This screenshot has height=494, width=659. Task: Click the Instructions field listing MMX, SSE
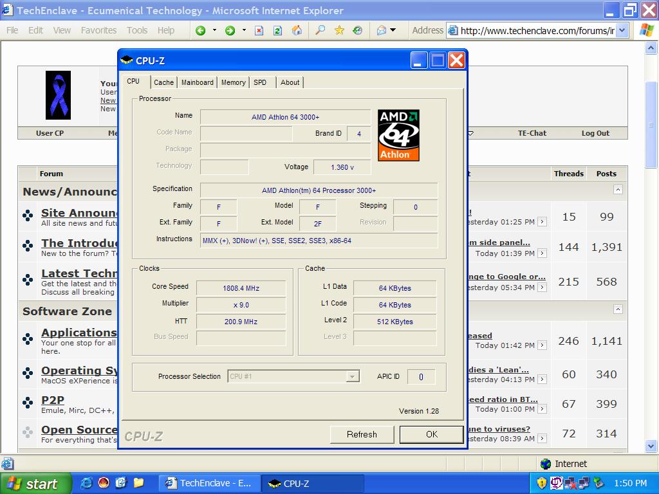pyautogui.click(x=319, y=241)
